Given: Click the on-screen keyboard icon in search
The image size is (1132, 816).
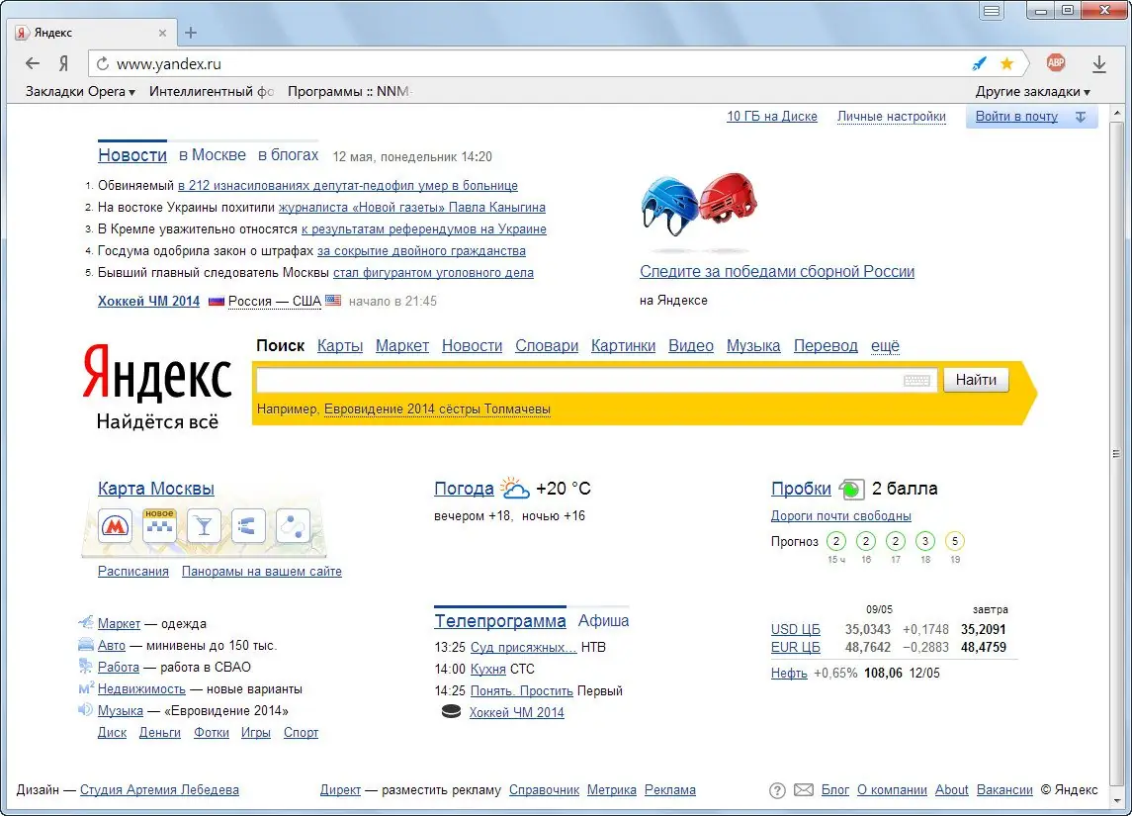Looking at the screenshot, I should click(916, 381).
